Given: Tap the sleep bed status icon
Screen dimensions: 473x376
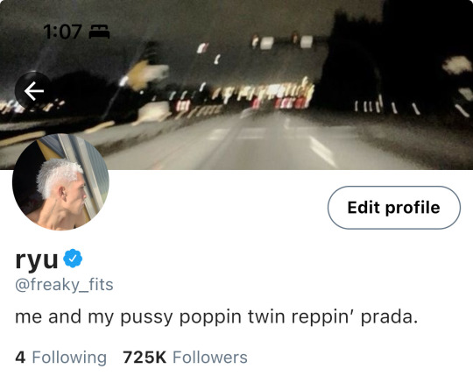Looking at the screenshot, I should tap(99, 32).
